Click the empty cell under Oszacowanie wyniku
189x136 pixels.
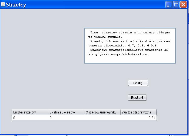point(102,118)
